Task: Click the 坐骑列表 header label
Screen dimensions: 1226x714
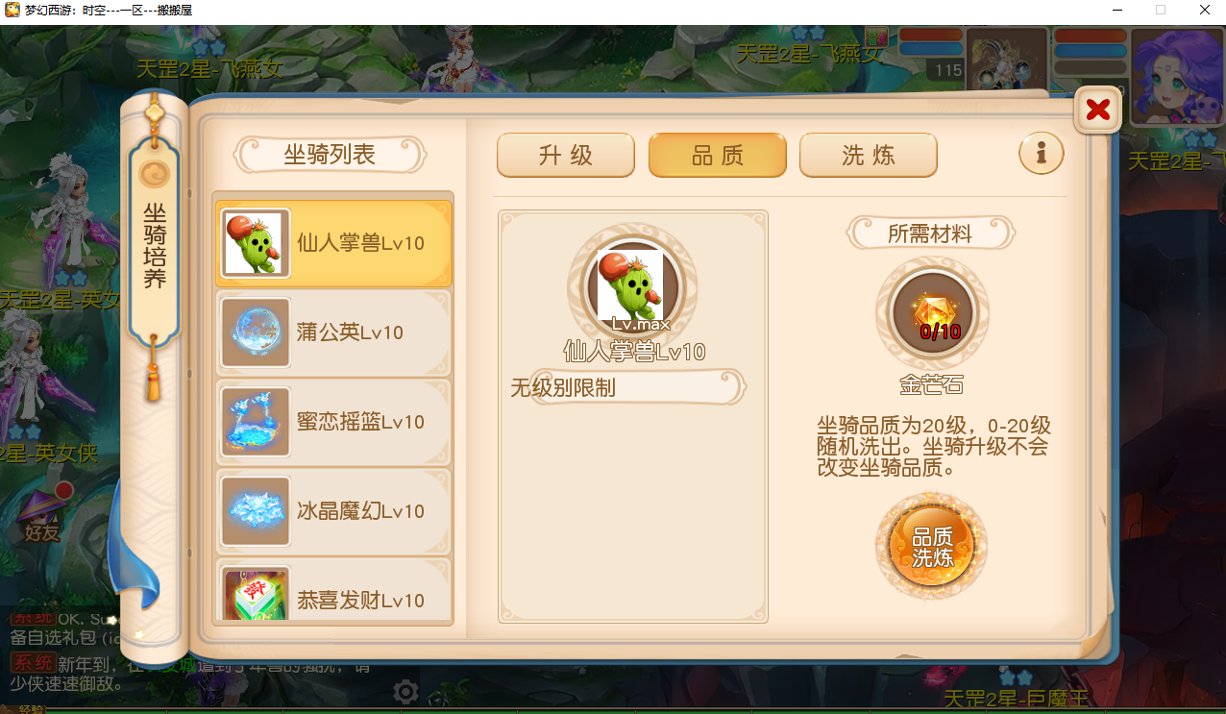Action: point(330,154)
